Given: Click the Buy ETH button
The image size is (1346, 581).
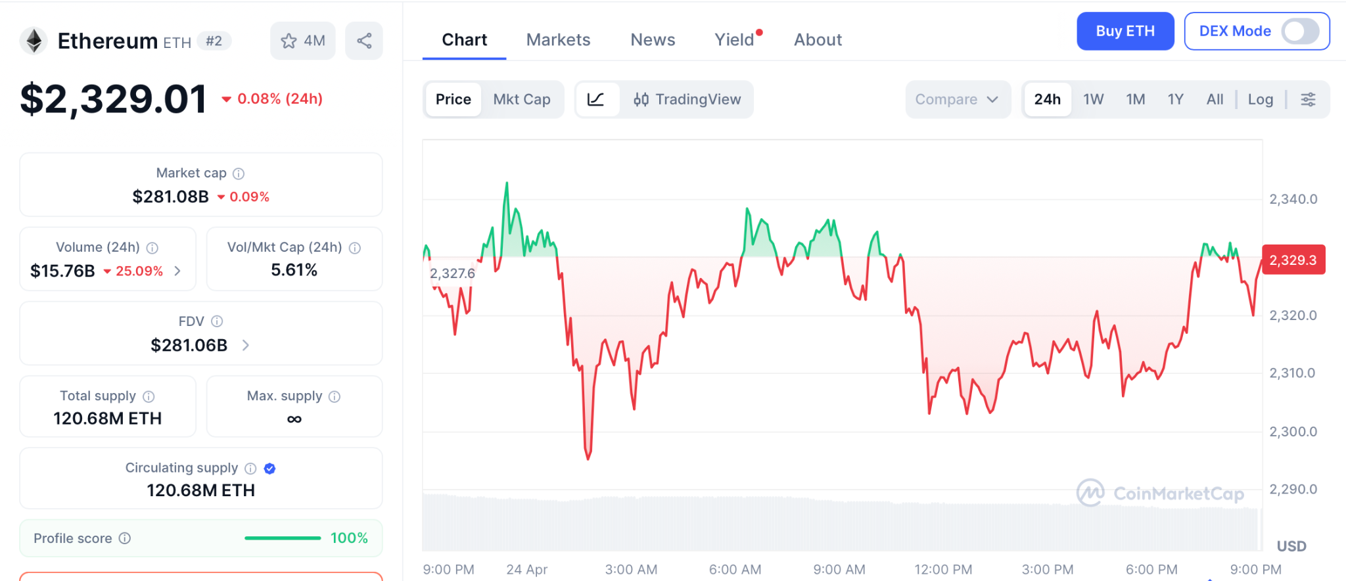Looking at the screenshot, I should click(1125, 31).
